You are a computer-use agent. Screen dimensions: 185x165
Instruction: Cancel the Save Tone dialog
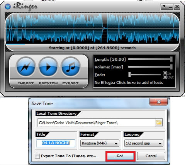(x=151, y=156)
